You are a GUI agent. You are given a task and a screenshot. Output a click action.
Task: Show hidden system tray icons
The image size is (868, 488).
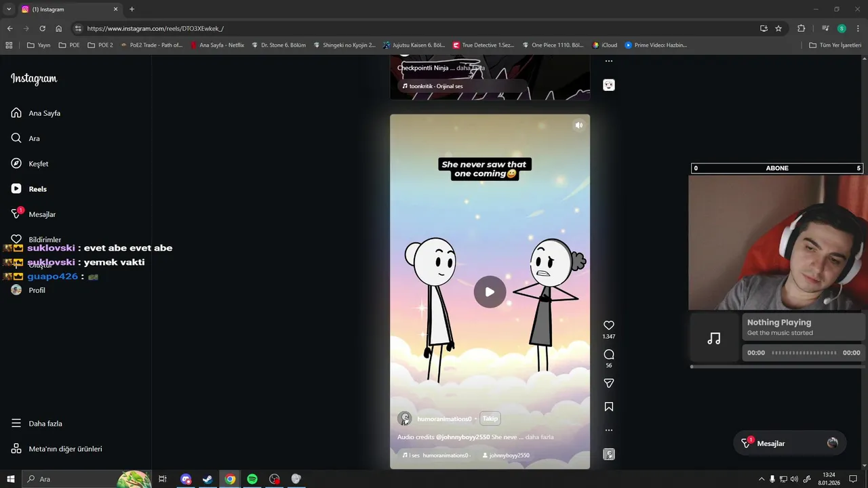(x=761, y=479)
